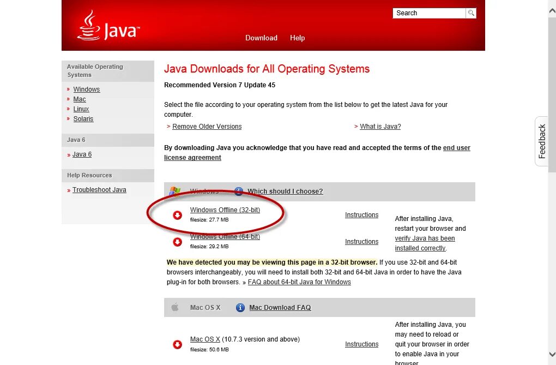Click the filesize: 50.6 MB text
Screen dimensions: 556x365
(x=209, y=350)
